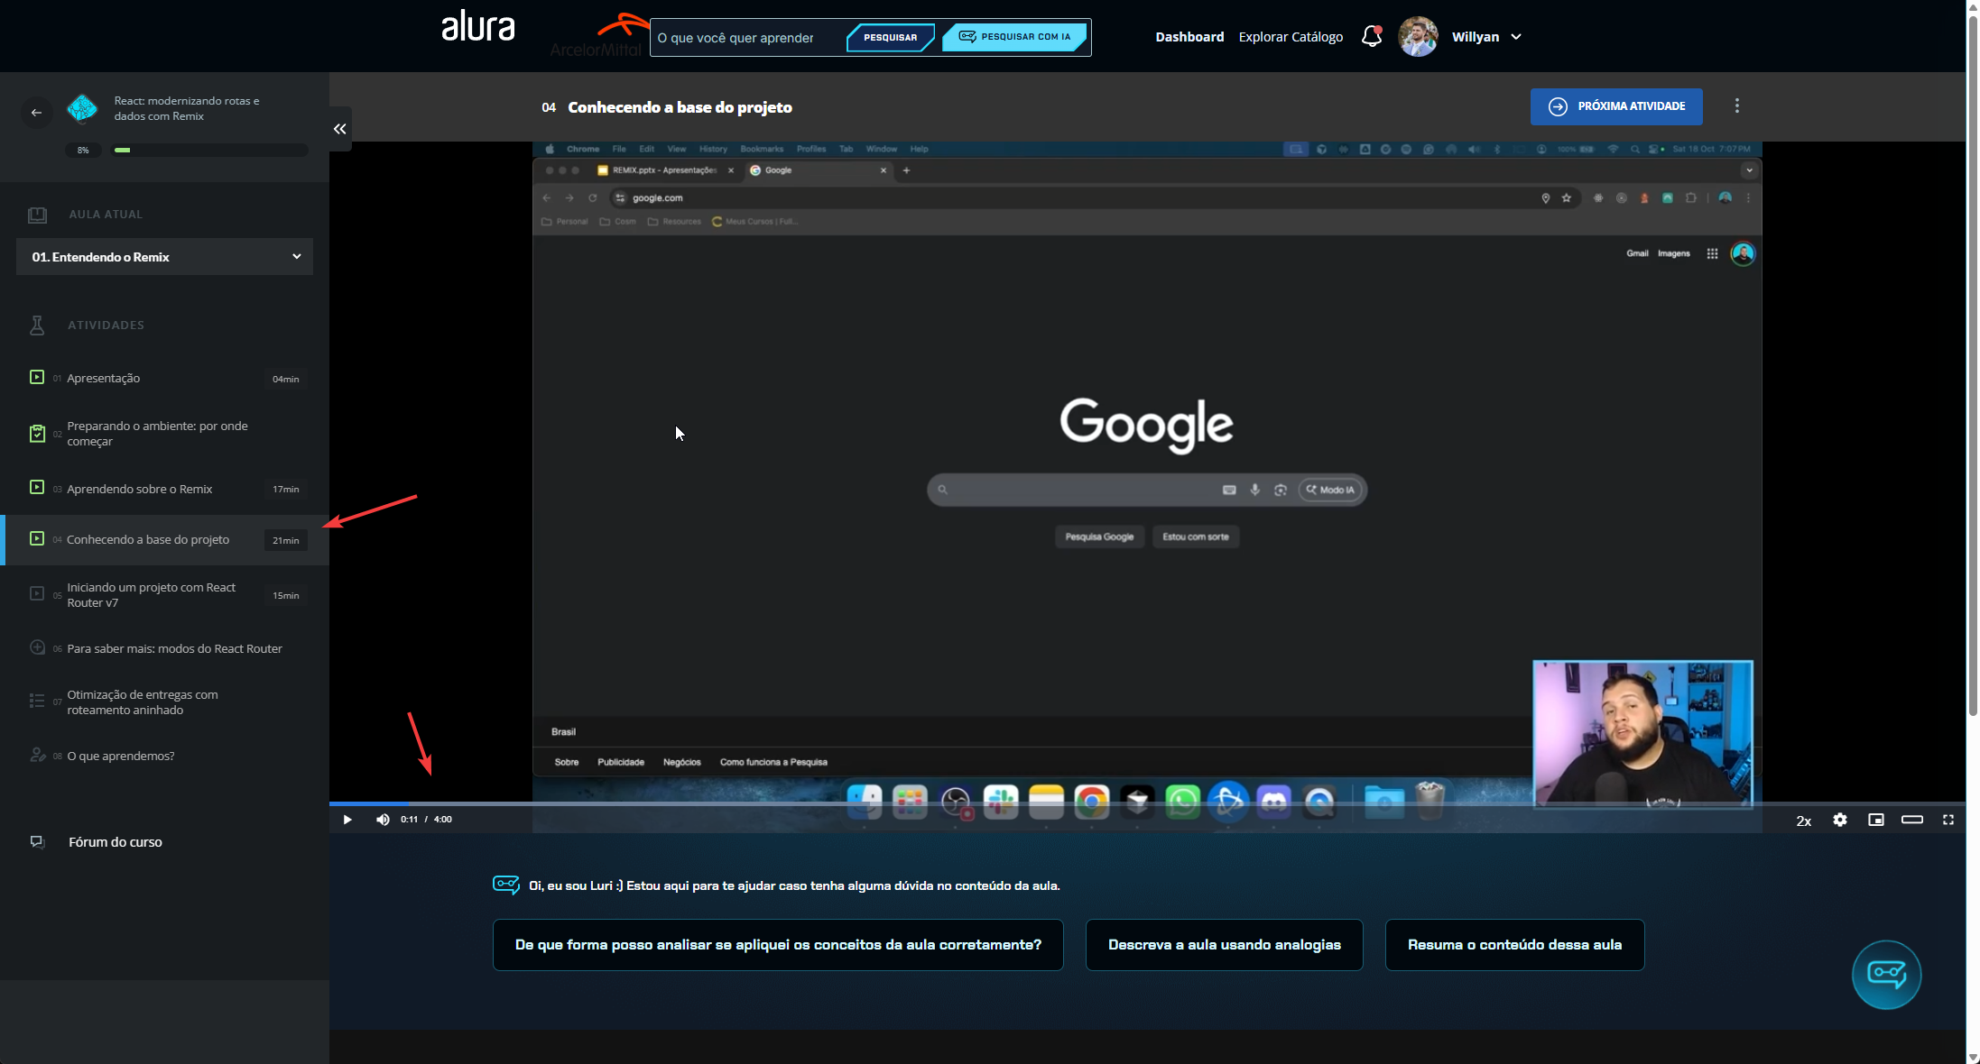Enable picture-in-picture mode on the video
The width and height of the screenshot is (1980, 1064).
pos(1876,821)
